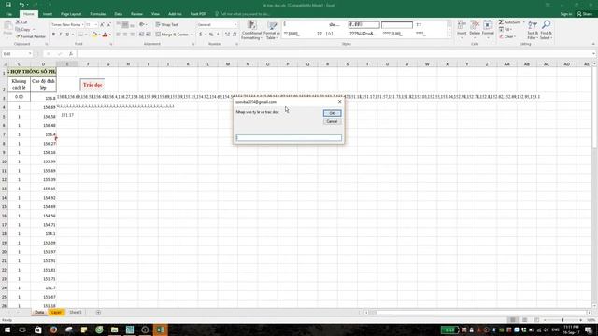Open Sort & Filter
The width and height of the screenshot is (598, 336).
point(532,30)
